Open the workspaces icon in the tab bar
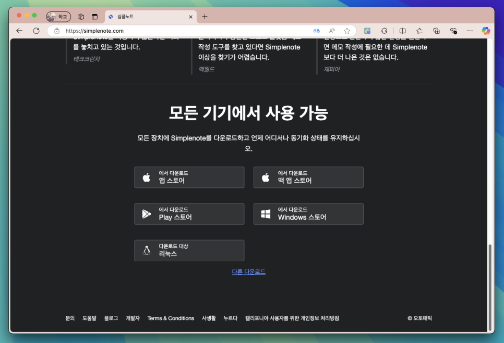 click(x=81, y=17)
